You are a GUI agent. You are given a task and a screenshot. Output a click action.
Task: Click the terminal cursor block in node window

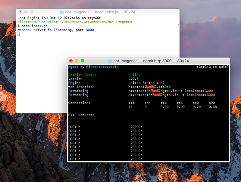pyautogui.click(x=19, y=34)
